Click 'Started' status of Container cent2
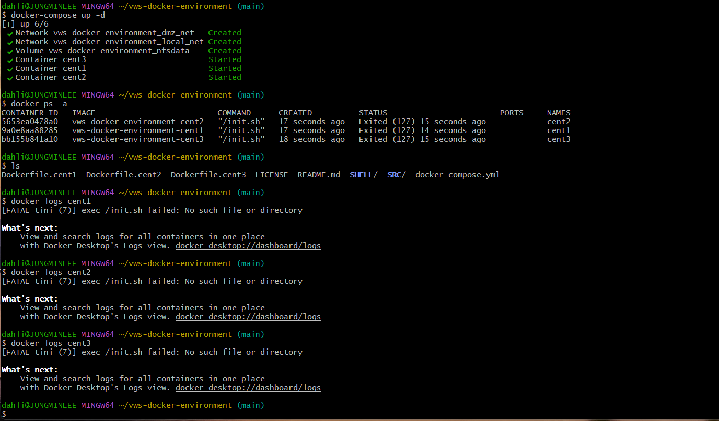The image size is (719, 421). point(225,77)
